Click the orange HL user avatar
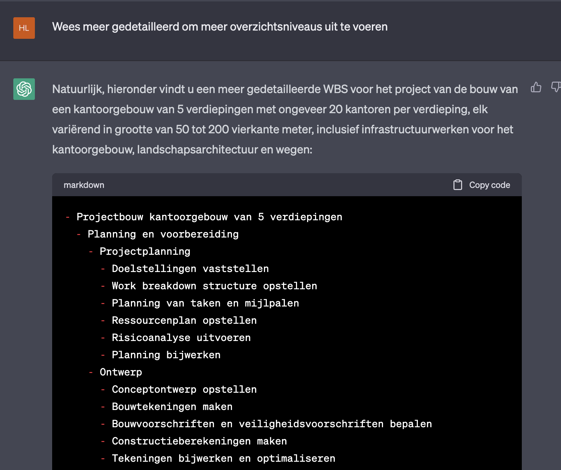Image resolution: width=561 pixels, height=470 pixels. (24, 28)
